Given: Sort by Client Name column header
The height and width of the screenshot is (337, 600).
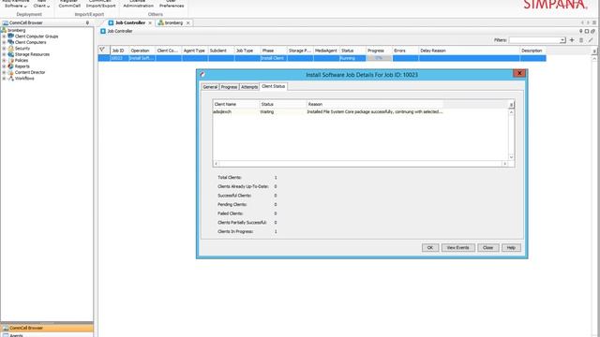Looking at the screenshot, I should (x=235, y=104).
